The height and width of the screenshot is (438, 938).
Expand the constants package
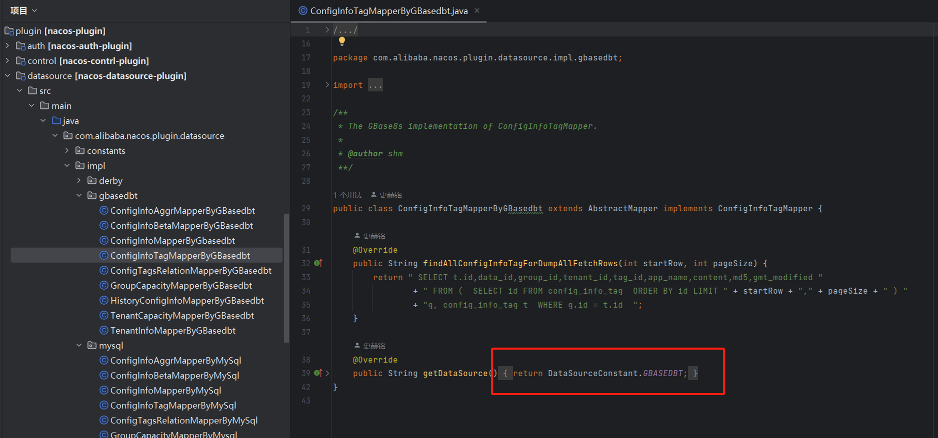[x=67, y=151]
